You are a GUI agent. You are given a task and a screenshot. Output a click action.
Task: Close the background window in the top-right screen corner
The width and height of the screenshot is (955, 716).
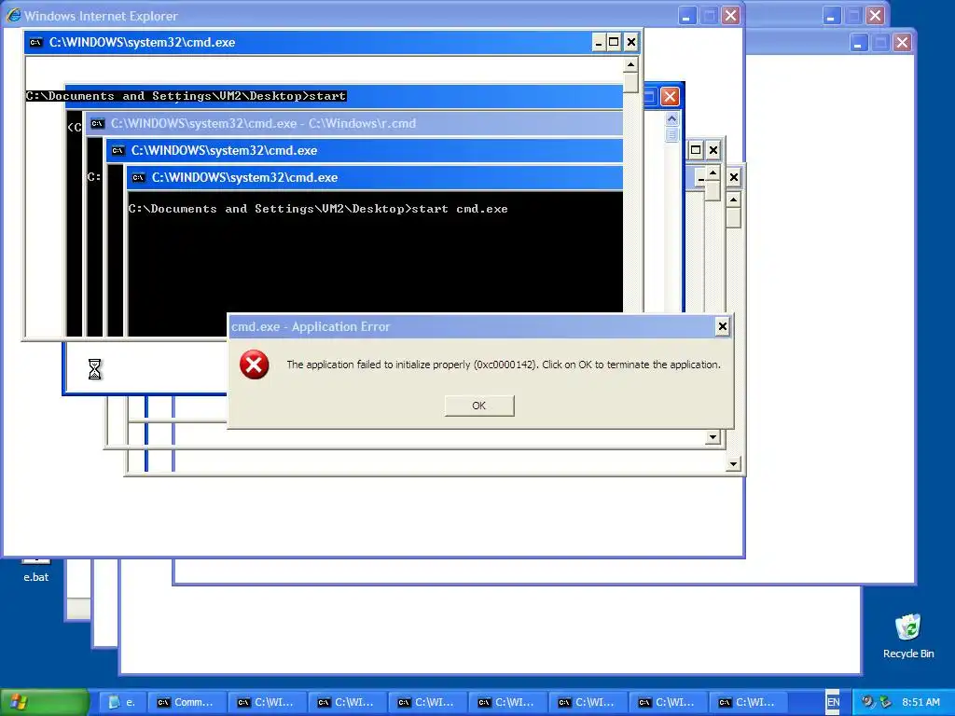click(875, 16)
